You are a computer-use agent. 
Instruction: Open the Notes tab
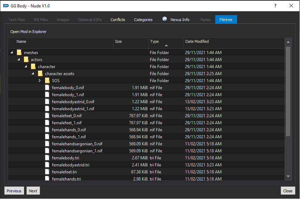click(x=205, y=20)
